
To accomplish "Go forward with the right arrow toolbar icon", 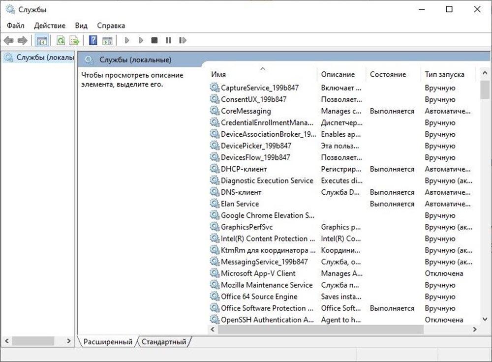I will [22, 40].
